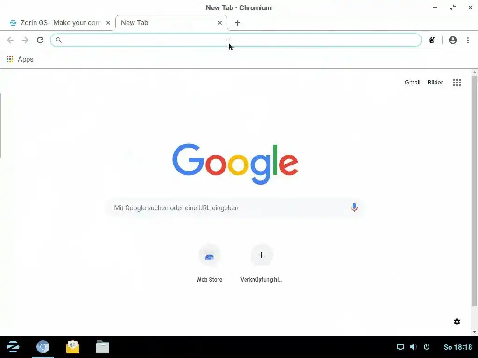Click the page vertical scrollbar

click(474, 191)
